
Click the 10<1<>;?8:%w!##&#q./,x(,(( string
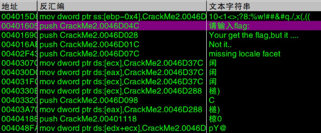point(260,17)
